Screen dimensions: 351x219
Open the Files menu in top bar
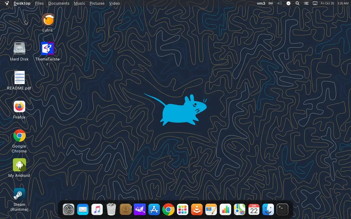click(x=39, y=3)
